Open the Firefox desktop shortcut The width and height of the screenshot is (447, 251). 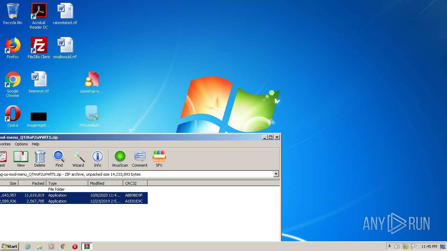pos(13,48)
